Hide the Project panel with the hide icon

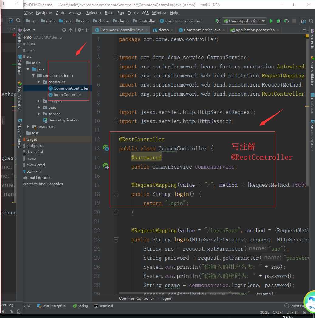click(88, 30)
